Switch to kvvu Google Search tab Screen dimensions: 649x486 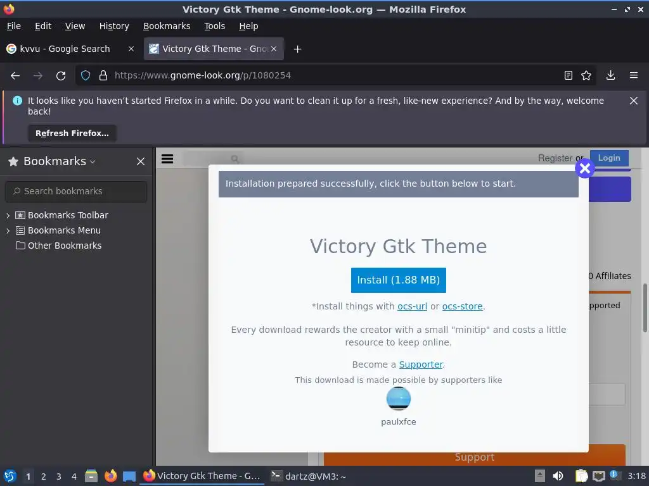click(65, 49)
